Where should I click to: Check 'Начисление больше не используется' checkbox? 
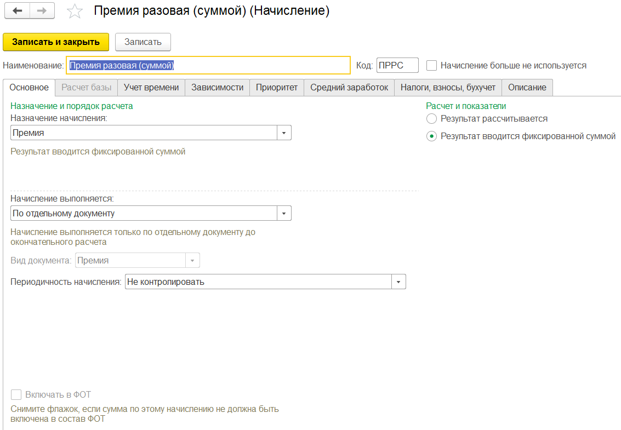432,65
